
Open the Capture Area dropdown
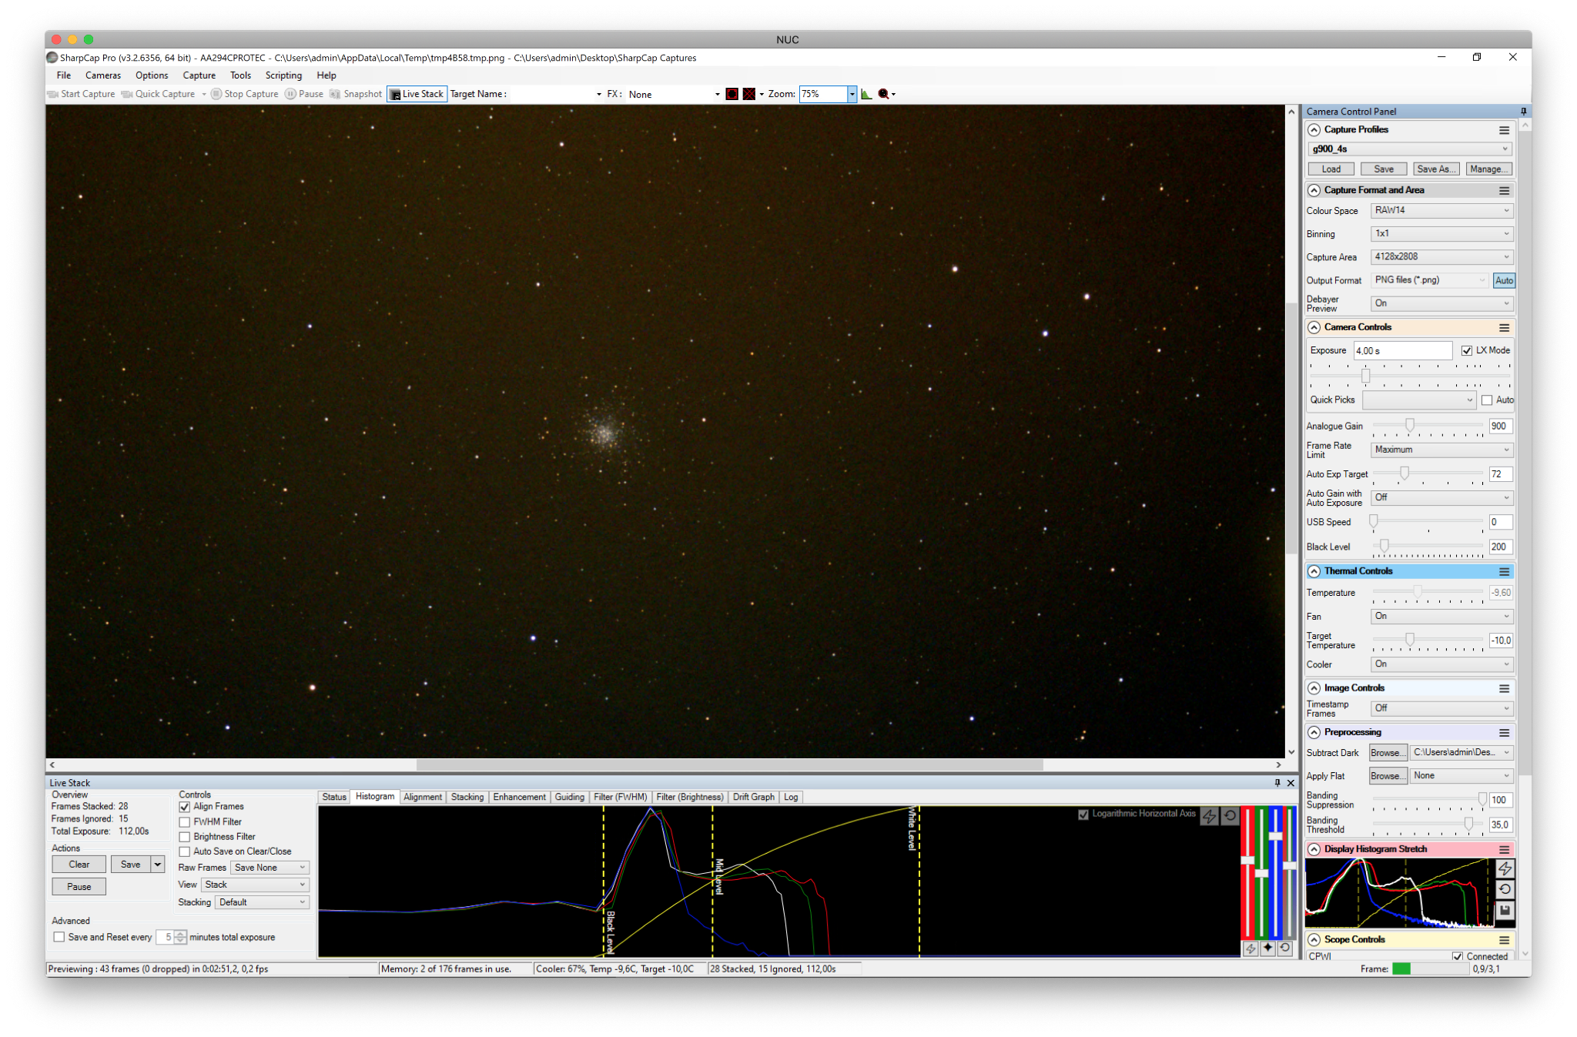(x=1442, y=257)
